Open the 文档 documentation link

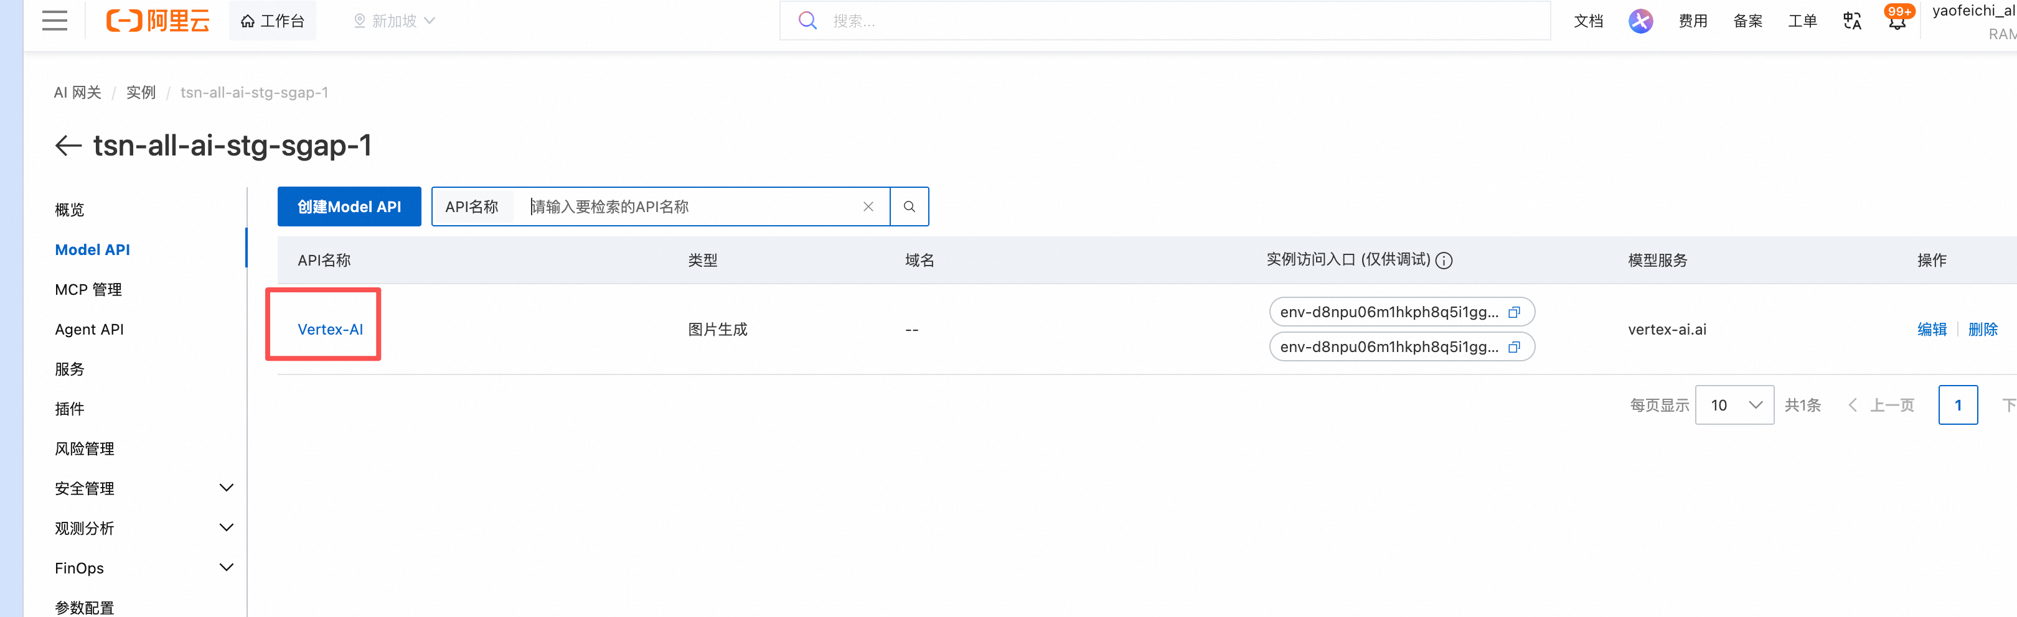(1588, 21)
